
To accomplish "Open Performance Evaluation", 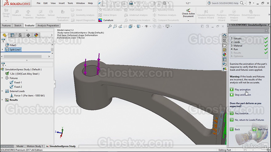I will (63, 16).
